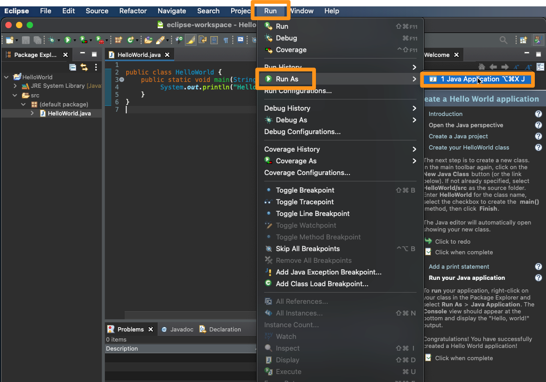Viewport: 546px width, 382px height.
Task: Click the Debug bug icon in toolbar
Action: click(52, 40)
